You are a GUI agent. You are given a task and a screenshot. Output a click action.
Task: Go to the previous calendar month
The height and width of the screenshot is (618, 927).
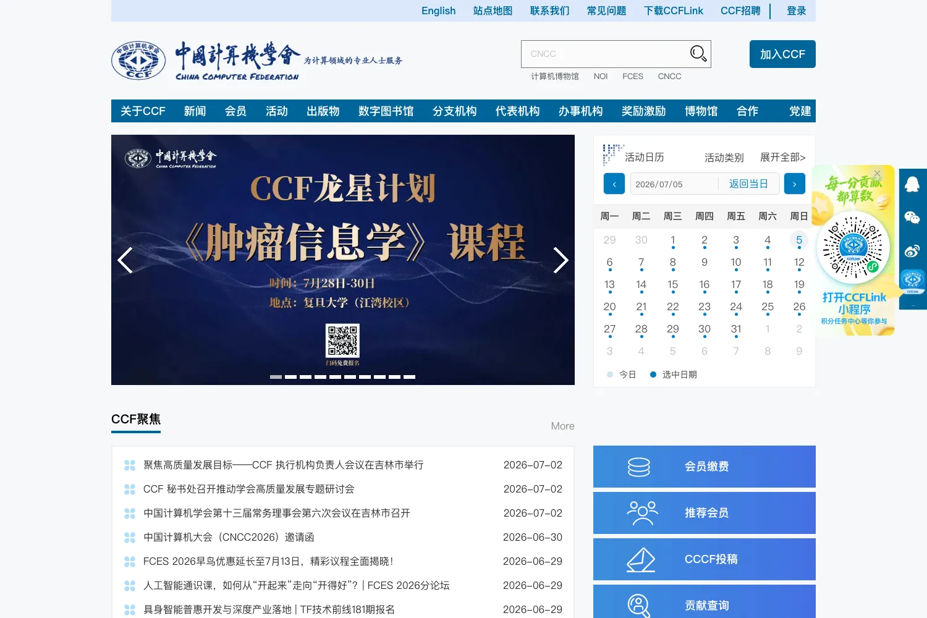pos(614,184)
